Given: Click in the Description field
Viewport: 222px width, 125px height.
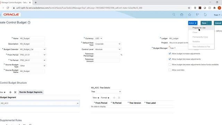Looking at the screenshot, I should (32, 44).
